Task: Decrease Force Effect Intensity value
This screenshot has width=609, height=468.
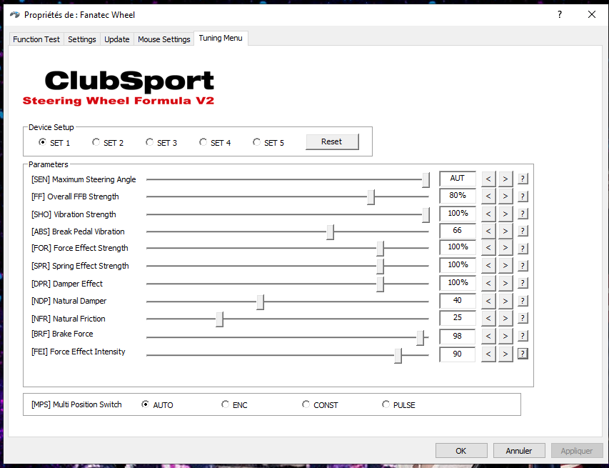Action: pyautogui.click(x=488, y=354)
